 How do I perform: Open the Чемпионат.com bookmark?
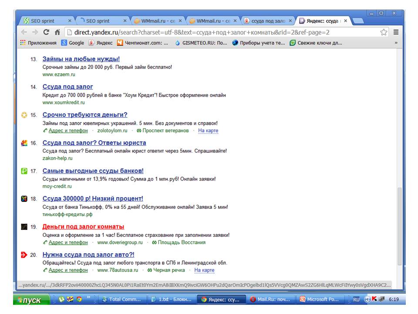pyautogui.click(x=143, y=43)
